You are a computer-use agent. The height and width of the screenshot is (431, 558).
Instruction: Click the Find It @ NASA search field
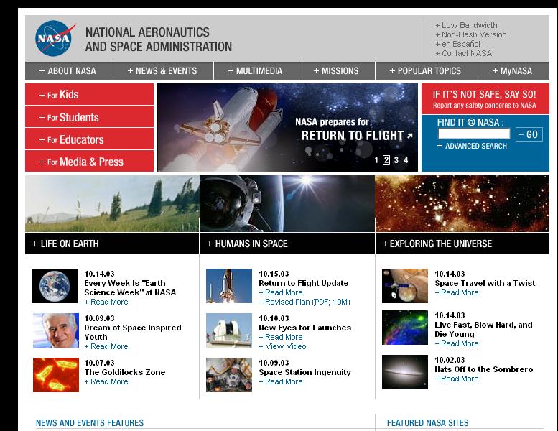[473, 134]
